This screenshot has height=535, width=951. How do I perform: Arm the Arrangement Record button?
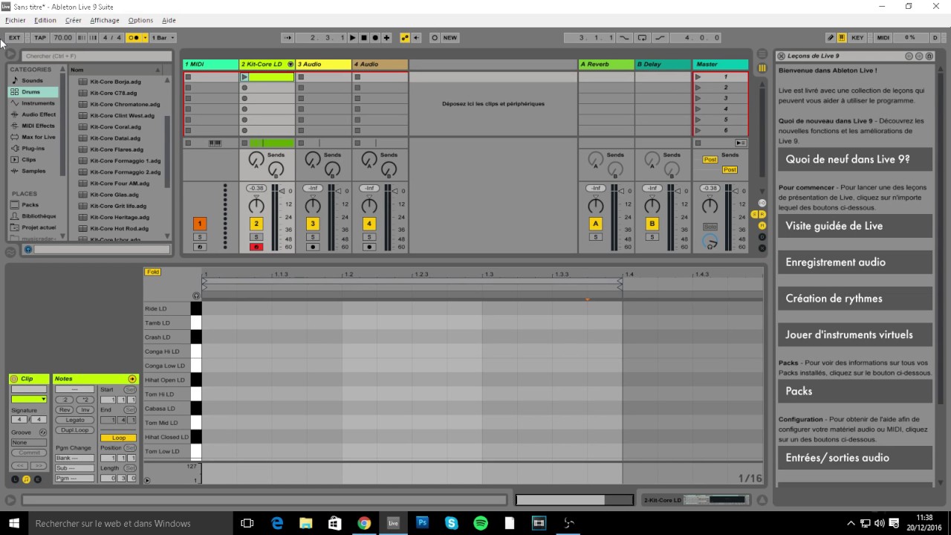point(375,37)
